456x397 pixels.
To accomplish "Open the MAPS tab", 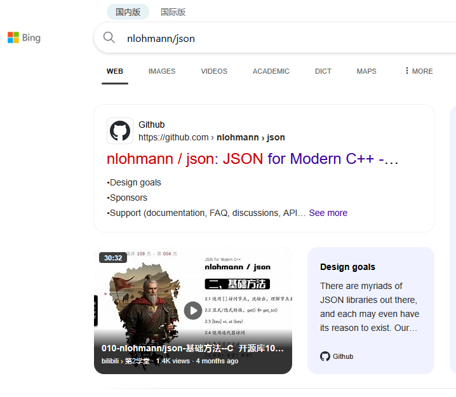I will (x=366, y=71).
